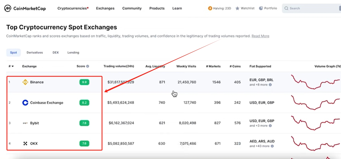This screenshot has height=159, width=341.
Task: Switch to the Lending tab
Action: [x=73, y=53]
